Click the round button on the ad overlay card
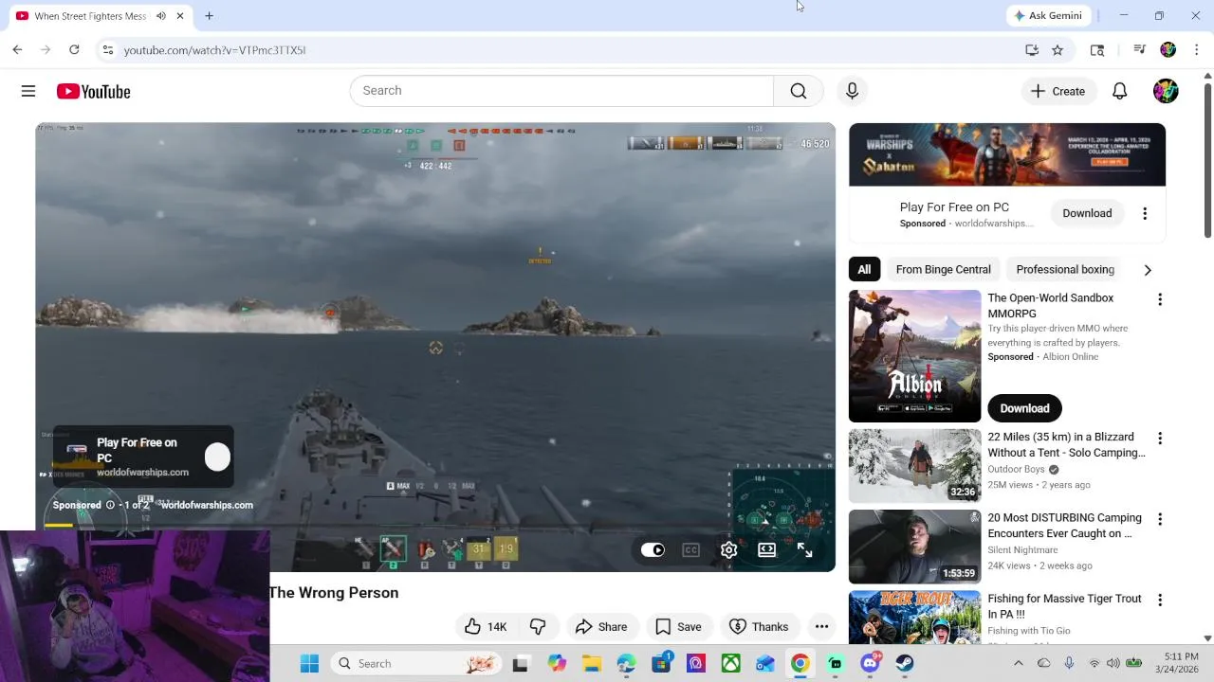Screen dimensions: 1214x682 (x=217, y=457)
